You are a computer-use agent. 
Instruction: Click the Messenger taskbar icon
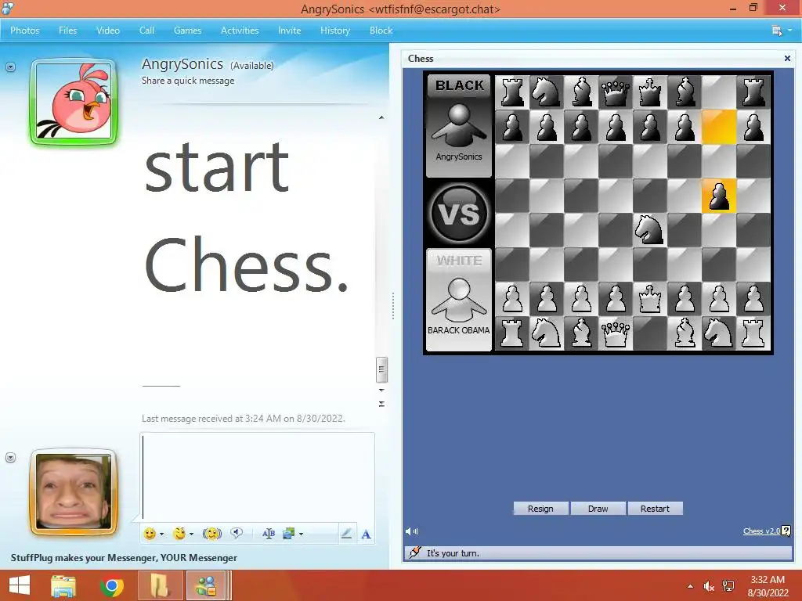coord(206,586)
